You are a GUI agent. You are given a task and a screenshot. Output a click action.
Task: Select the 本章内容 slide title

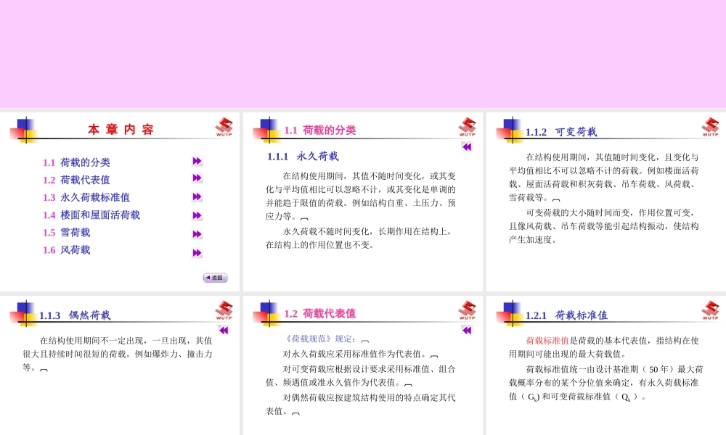coord(121,130)
